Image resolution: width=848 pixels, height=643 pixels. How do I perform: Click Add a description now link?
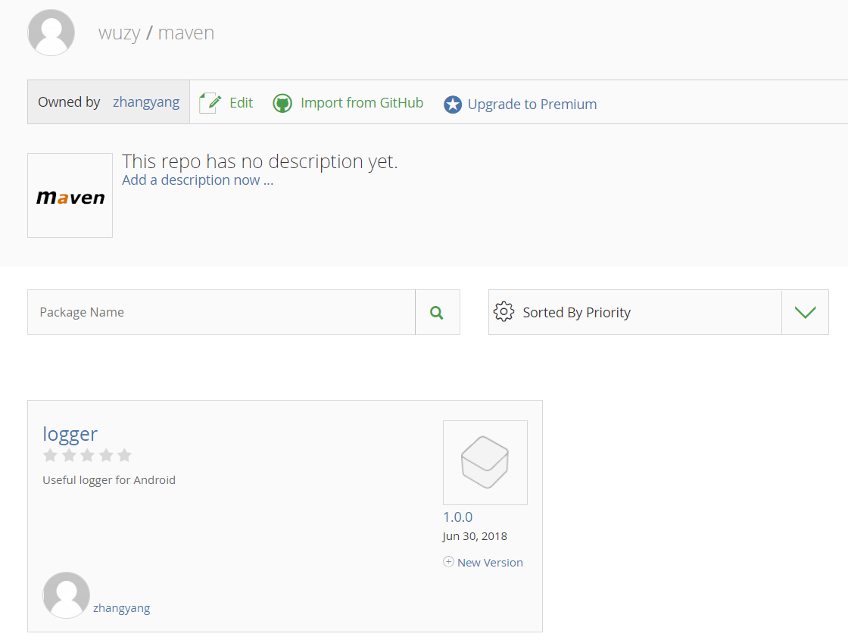pos(198,180)
